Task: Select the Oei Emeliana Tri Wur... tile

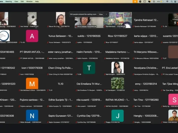Action: coord(89,84)
